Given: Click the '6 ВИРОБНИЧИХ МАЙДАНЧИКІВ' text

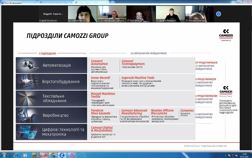Looking at the screenshot, I should (204, 116).
